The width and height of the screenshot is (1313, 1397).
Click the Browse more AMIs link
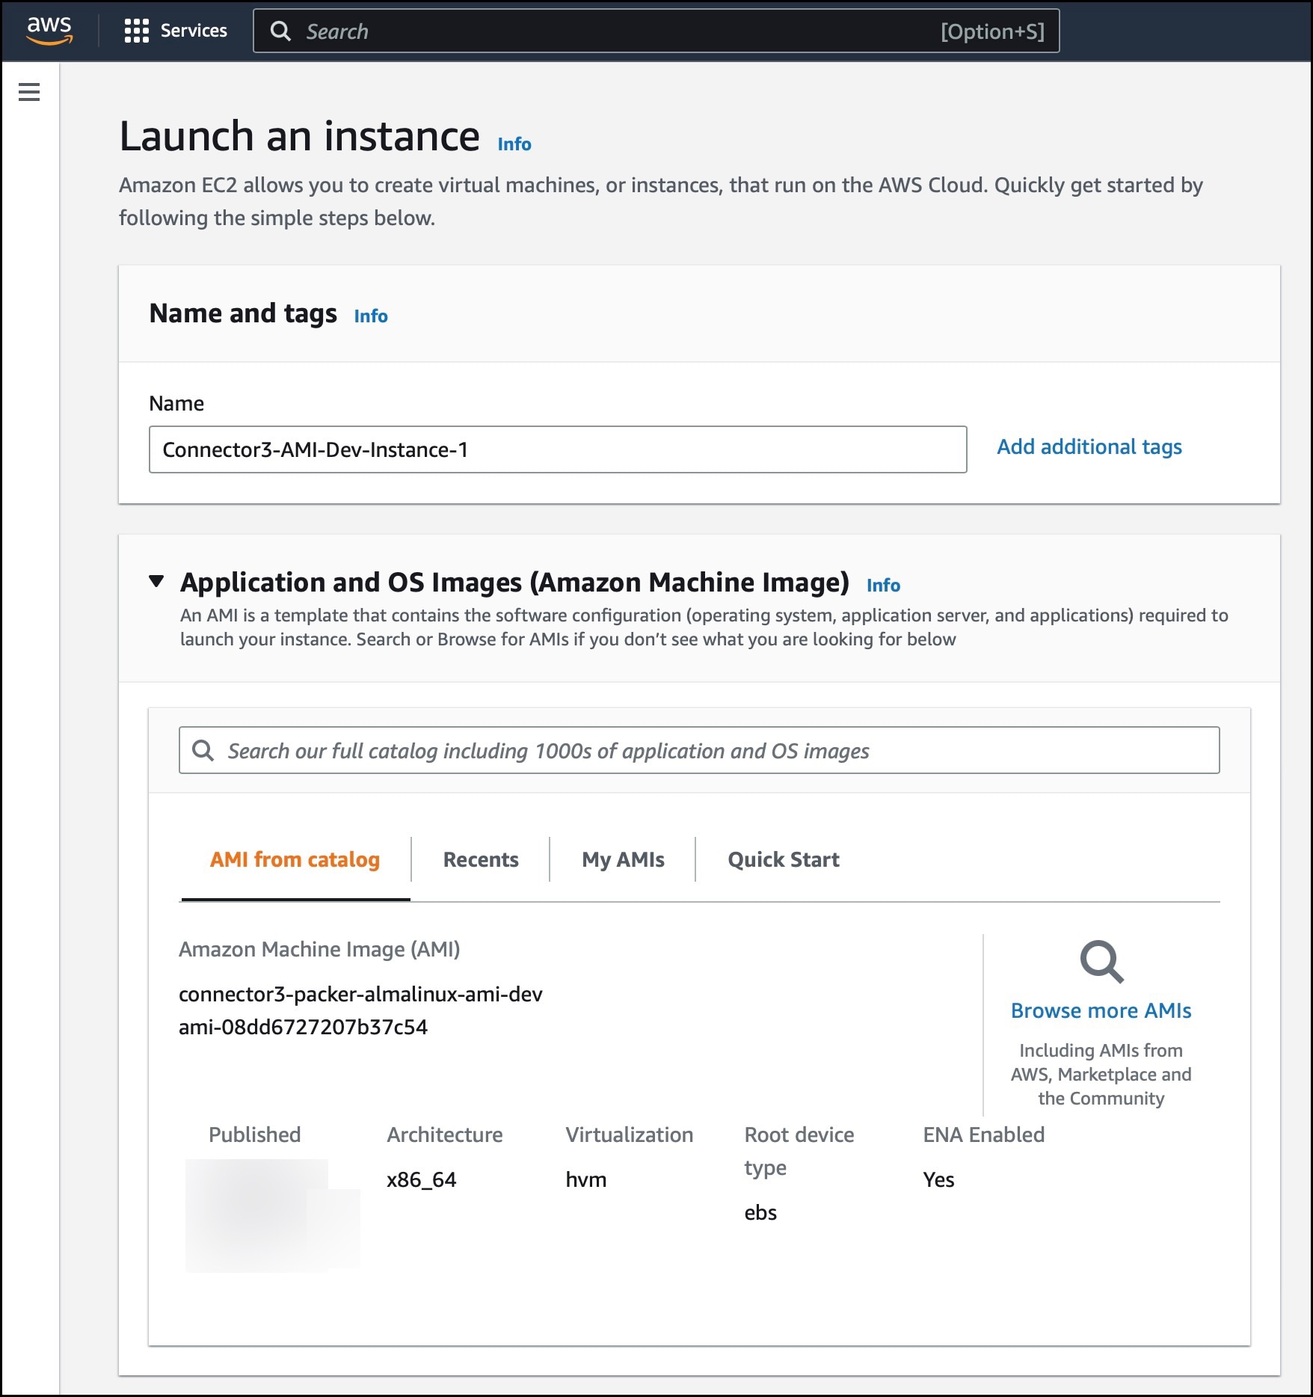tap(1101, 1010)
